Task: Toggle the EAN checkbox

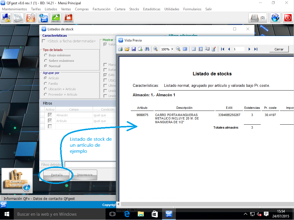Action: [105, 75]
